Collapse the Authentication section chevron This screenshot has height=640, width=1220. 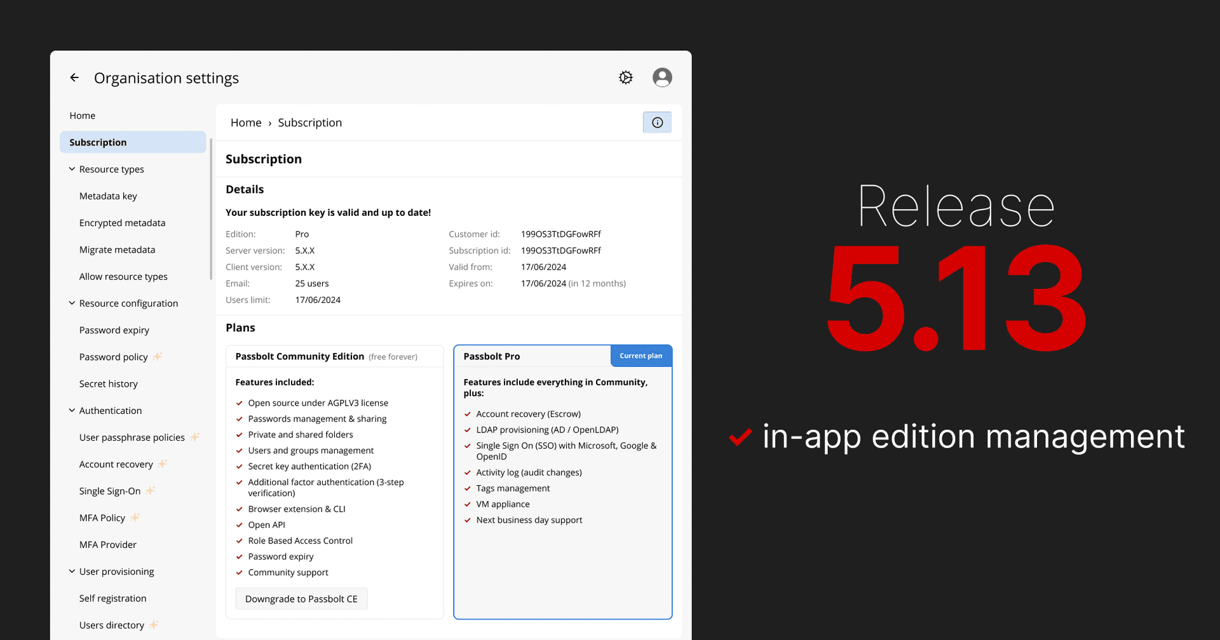pyautogui.click(x=72, y=410)
